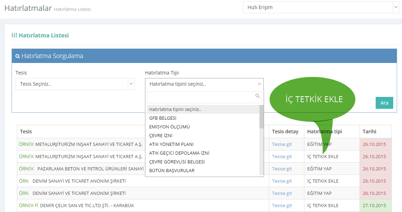
Task: Click DEMİR ÇELİK SAN.VE TİC.LTD.ŞTİ. - KARABÜK
Action: click(x=87, y=205)
